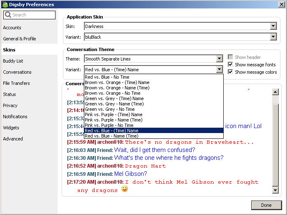Pick Pink vs. Purple - No Time
The height and width of the screenshot is (215, 287).
(x=154, y=125)
